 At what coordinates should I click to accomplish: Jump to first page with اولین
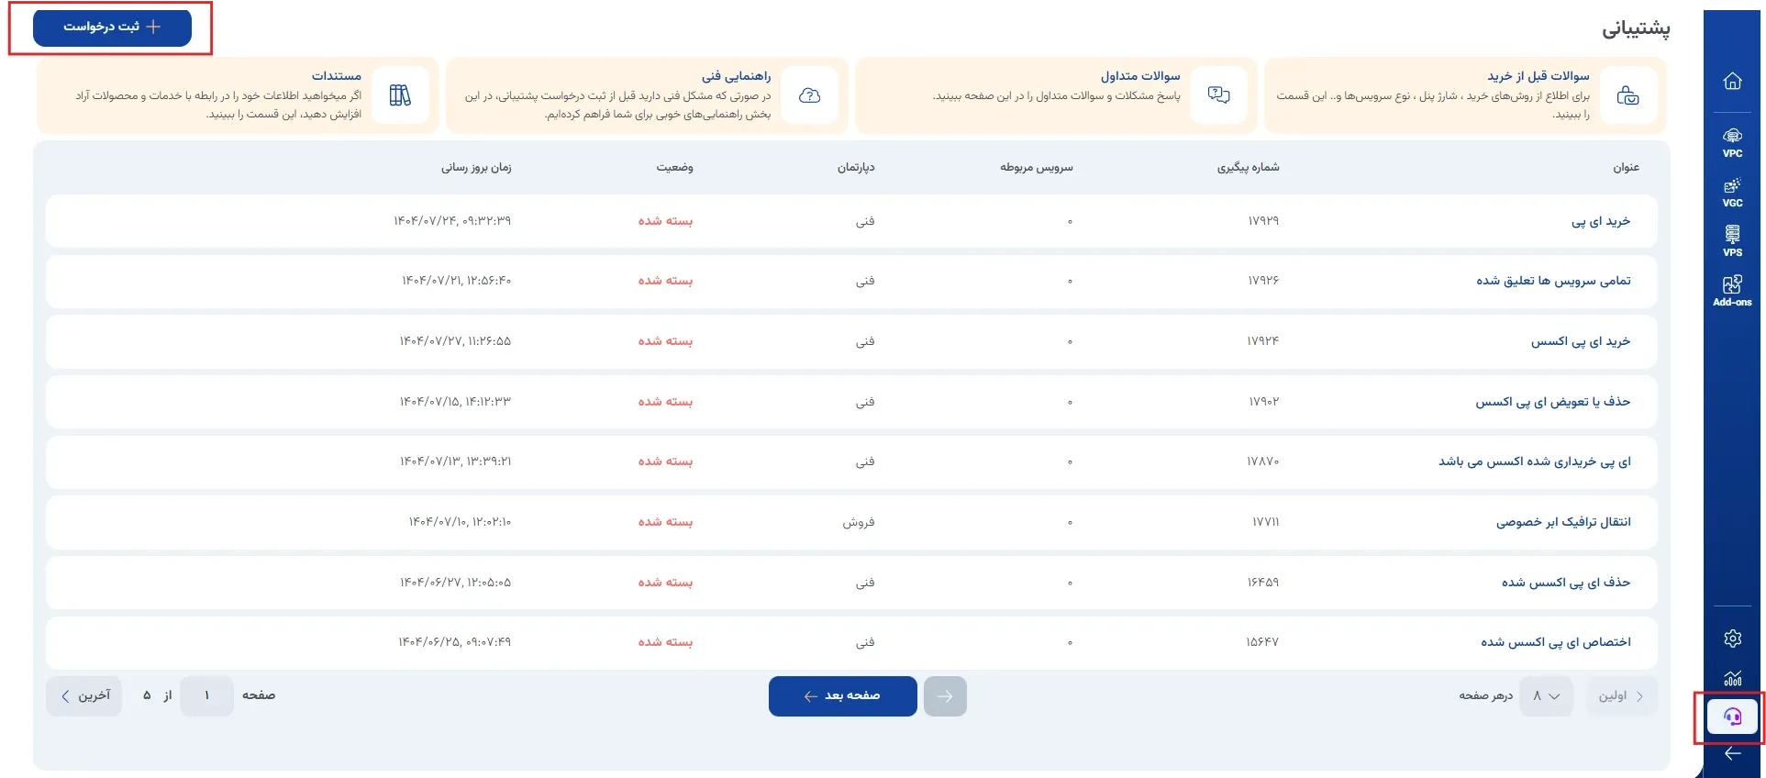coord(1620,696)
